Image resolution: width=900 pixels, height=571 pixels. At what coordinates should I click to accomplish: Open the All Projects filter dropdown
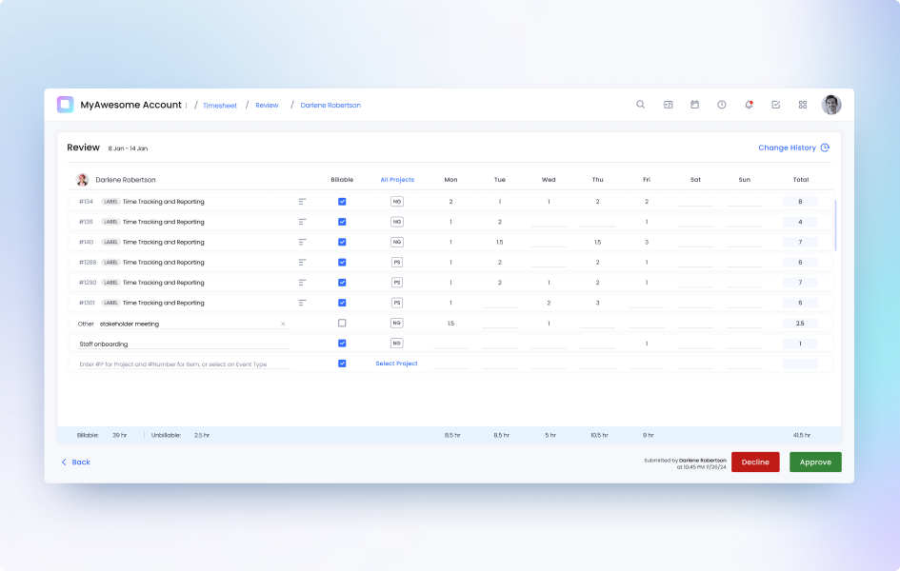[x=397, y=180]
